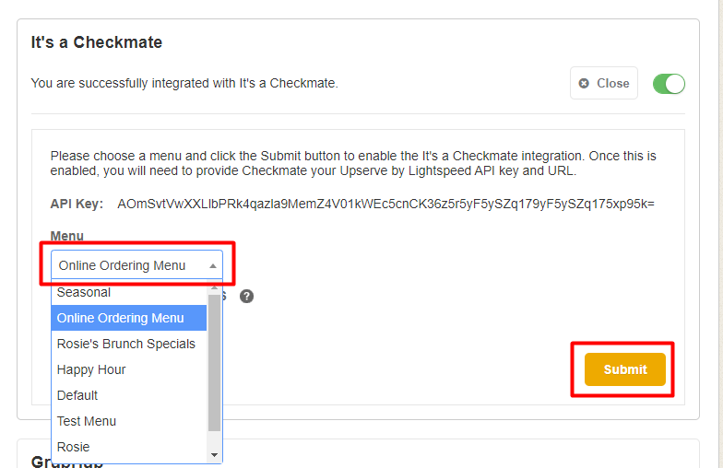Image resolution: width=723 pixels, height=468 pixels.
Task: Click the successfully integrated status message
Action: point(184,83)
